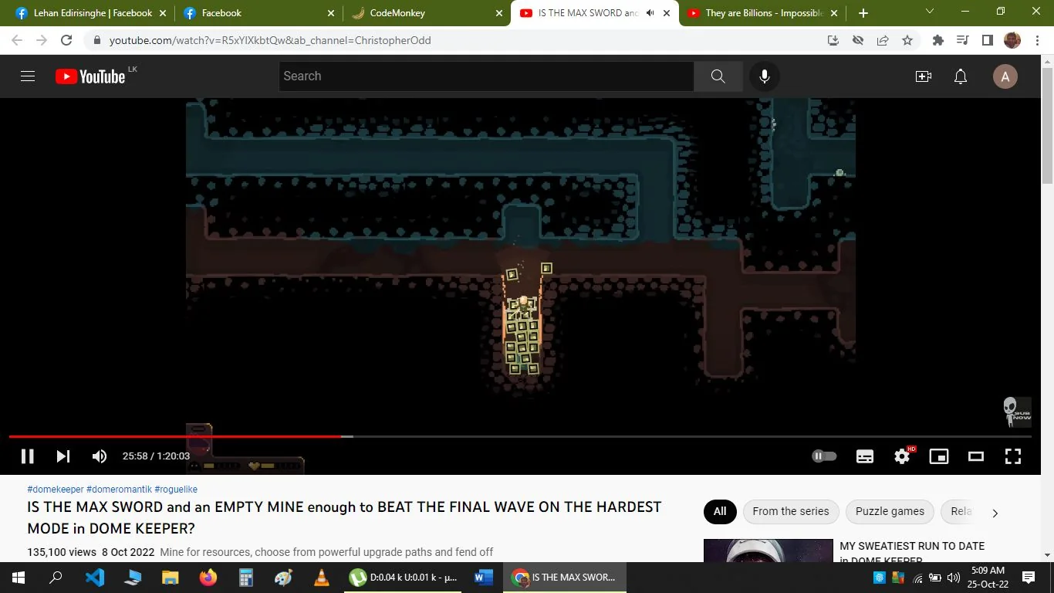The width and height of the screenshot is (1054, 593).
Task: Open the Create video menu
Action: pos(924,76)
